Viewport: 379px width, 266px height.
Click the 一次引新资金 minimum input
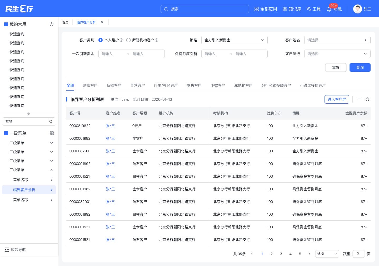click(x=112, y=54)
